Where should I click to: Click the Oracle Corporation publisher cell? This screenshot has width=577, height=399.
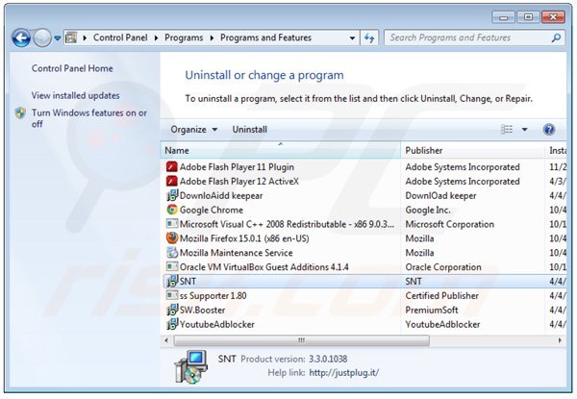(x=443, y=267)
